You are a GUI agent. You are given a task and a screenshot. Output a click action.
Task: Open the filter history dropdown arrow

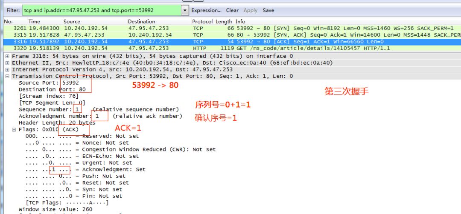(185, 11)
